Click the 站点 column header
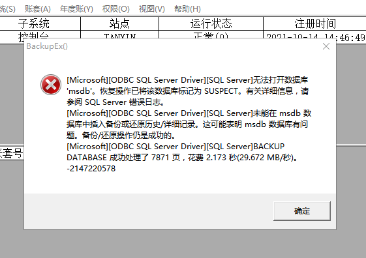 click(119, 23)
